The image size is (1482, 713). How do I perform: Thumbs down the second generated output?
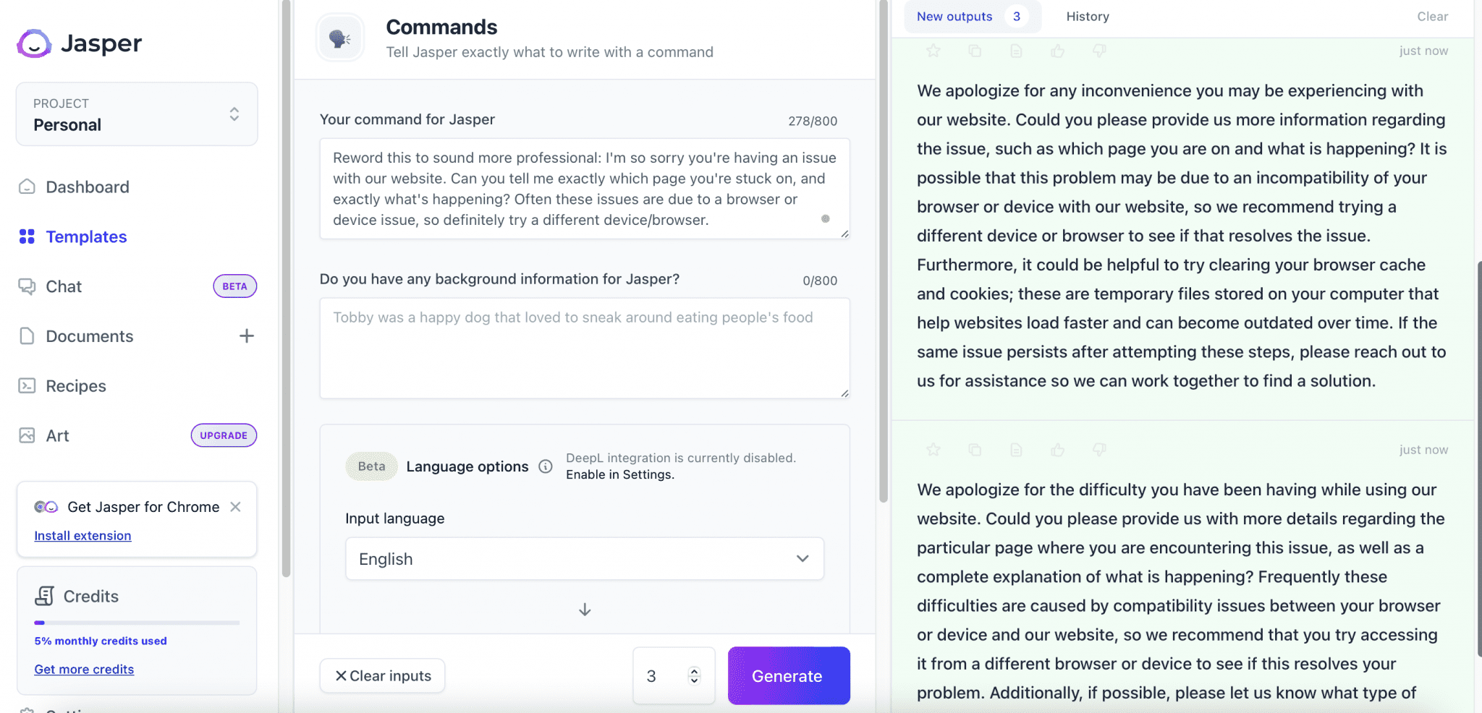point(1099,450)
